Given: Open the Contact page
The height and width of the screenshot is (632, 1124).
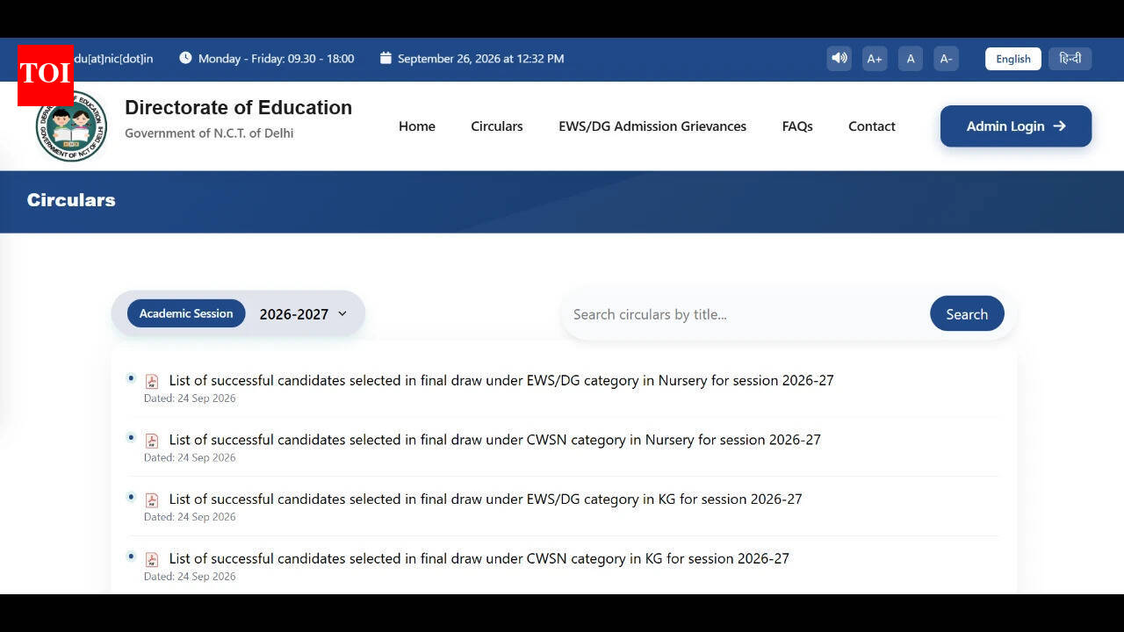Looking at the screenshot, I should pos(872,126).
